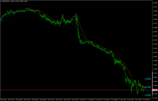Click the EURUSD,M5 symbol title

(6, 1)
